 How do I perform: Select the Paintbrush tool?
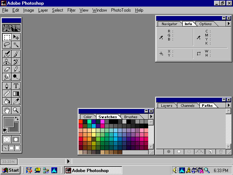coord(16,54)
